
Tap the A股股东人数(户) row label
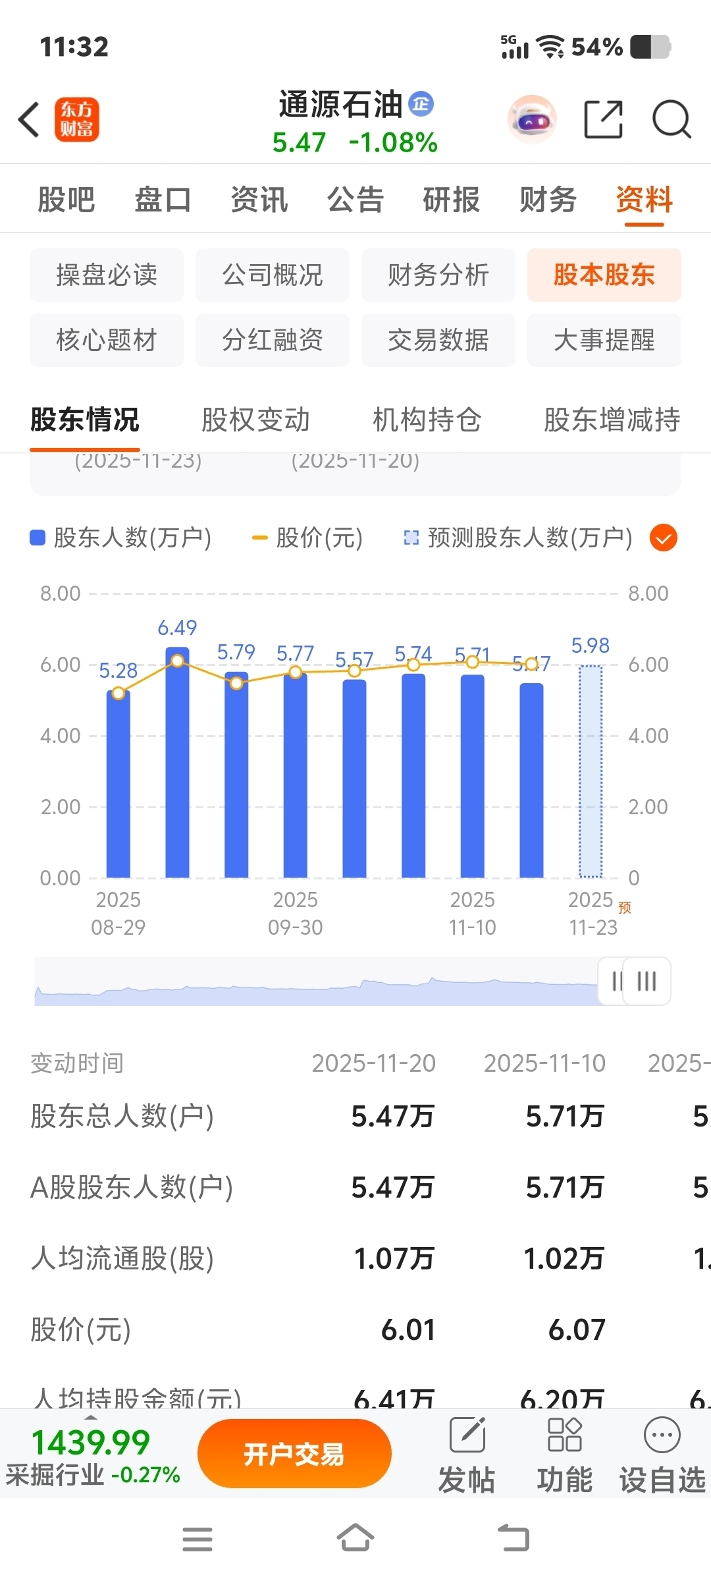[132, 1188]
